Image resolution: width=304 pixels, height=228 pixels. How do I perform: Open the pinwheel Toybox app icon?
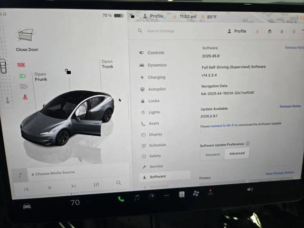click(x=196, y=193)
